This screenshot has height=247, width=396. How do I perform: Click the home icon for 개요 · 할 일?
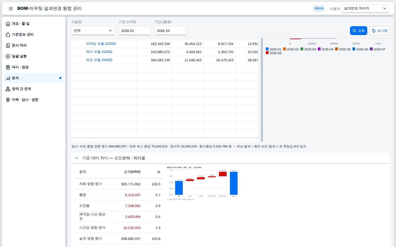pyautogui.click(x=8, y=24)
